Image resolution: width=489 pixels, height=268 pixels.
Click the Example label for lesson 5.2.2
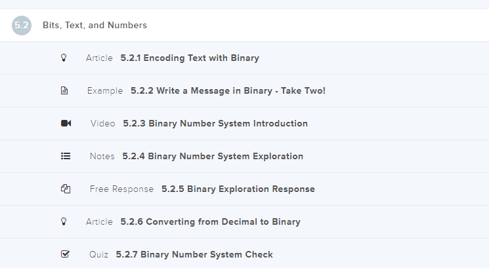point(105,90)
